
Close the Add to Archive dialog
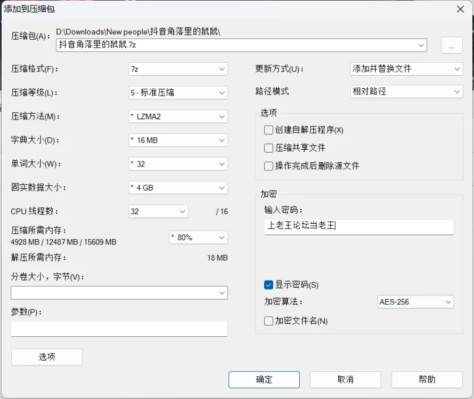point(460,9)
